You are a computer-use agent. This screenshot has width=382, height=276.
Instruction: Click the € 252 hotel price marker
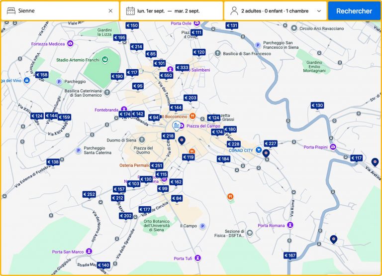pyautogui.click(x=89, y=194)
